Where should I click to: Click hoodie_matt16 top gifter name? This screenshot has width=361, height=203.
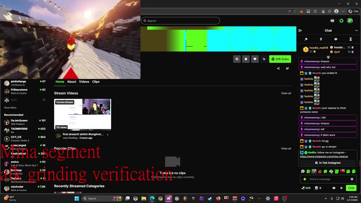319,48
